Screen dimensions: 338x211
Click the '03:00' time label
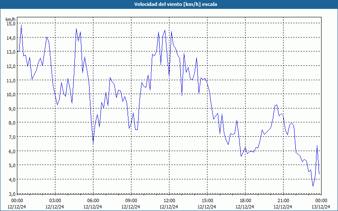click(55, 201)
